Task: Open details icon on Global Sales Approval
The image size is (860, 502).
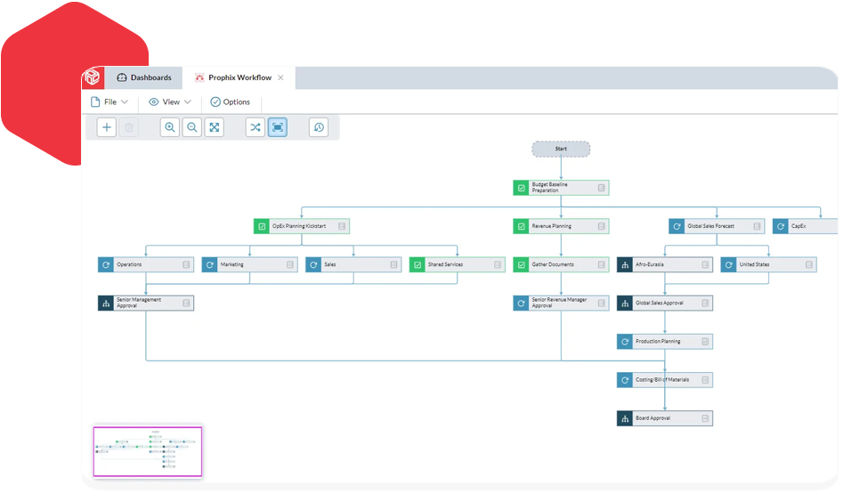Action: 705,303
